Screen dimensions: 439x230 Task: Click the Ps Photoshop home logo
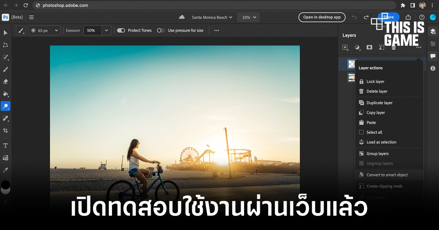click(x=5, y=17)
